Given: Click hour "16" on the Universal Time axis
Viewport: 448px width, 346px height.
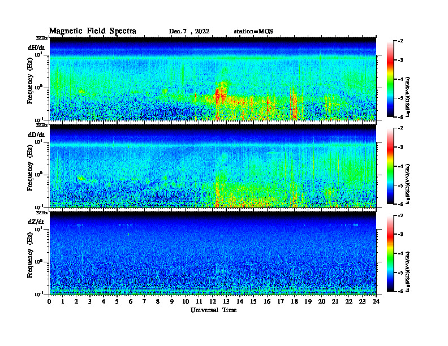Looking at the screenshot, I should 267,301.
